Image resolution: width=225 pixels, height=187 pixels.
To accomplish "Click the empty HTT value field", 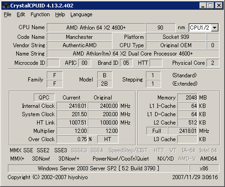I will tap(156, 63).
